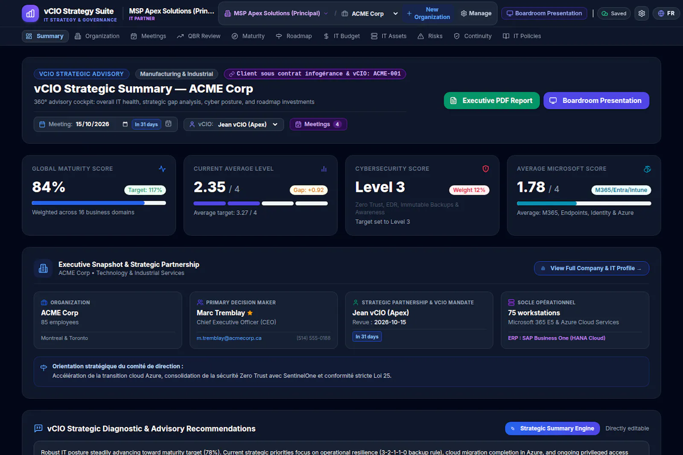Click the Target: 117% badge

point(145,190)
